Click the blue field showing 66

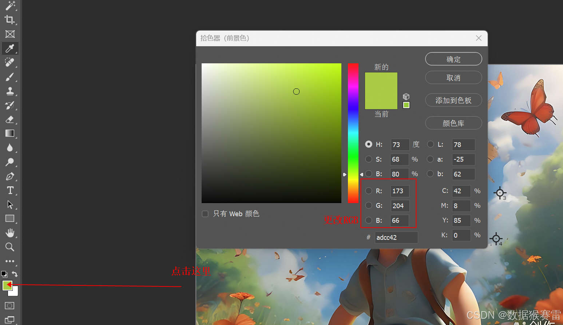pyautogui.click(x=399, y=220)
